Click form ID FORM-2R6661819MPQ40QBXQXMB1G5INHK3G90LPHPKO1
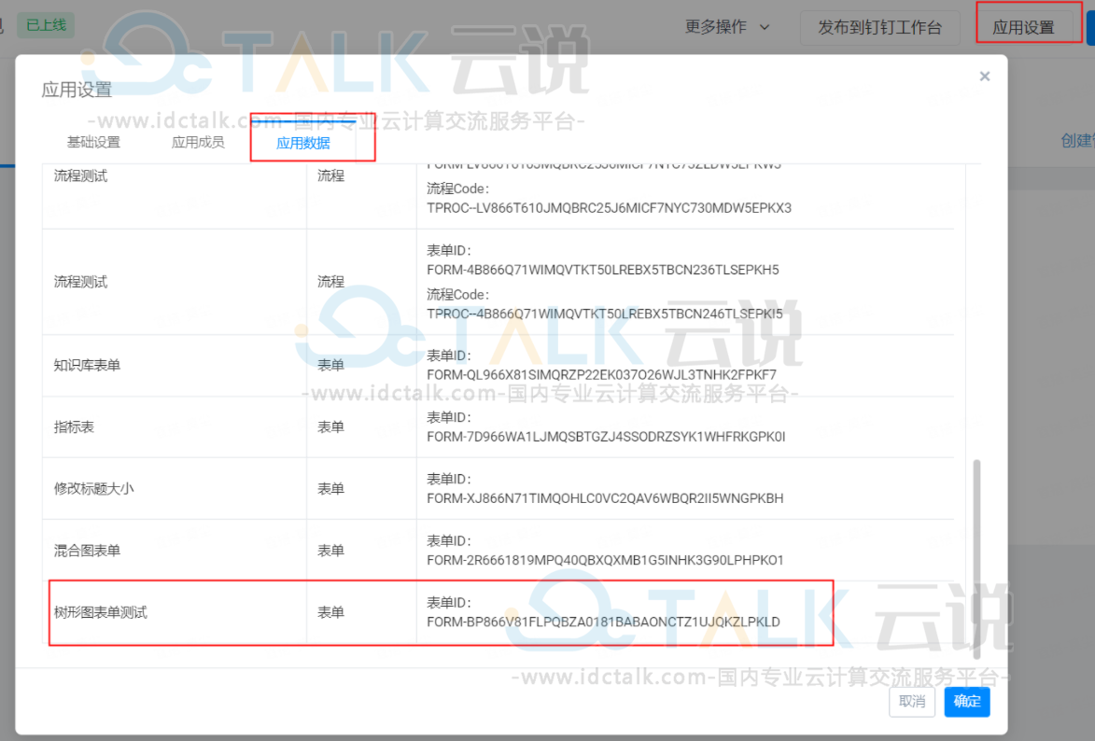Screen dimensions: 1095x741 605,560
